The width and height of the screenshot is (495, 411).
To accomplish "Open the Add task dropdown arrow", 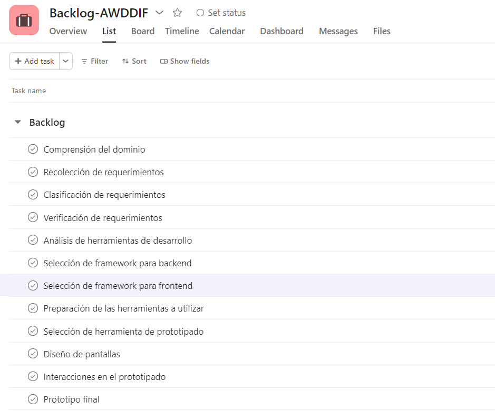I will pos(65,61).
